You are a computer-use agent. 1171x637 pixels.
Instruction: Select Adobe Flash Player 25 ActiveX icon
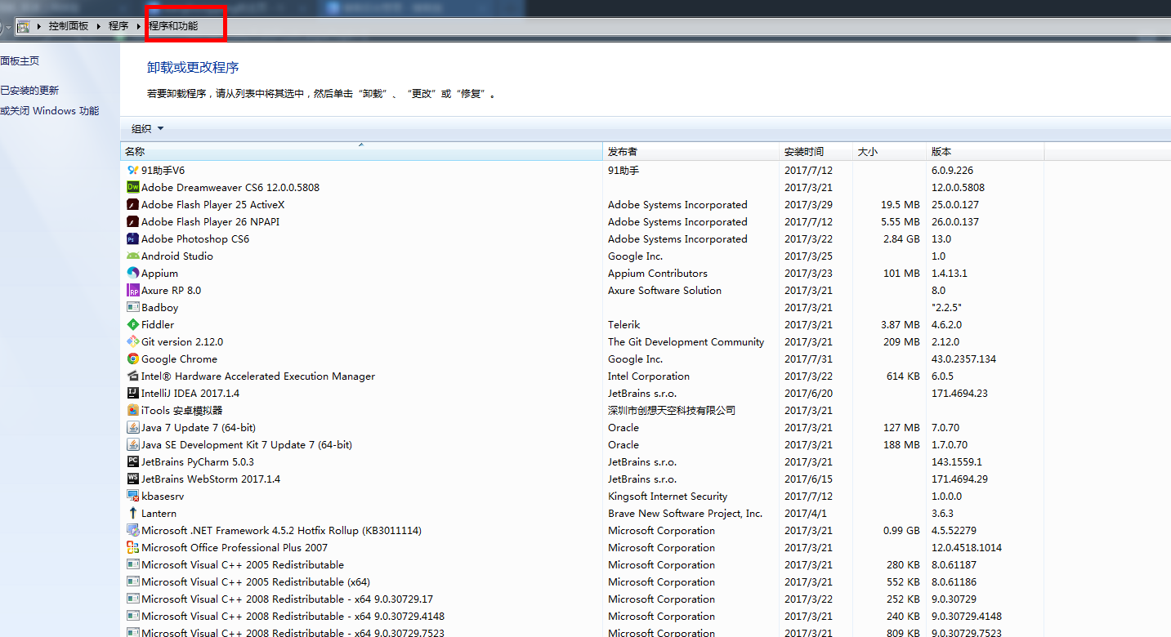[133, 204]
